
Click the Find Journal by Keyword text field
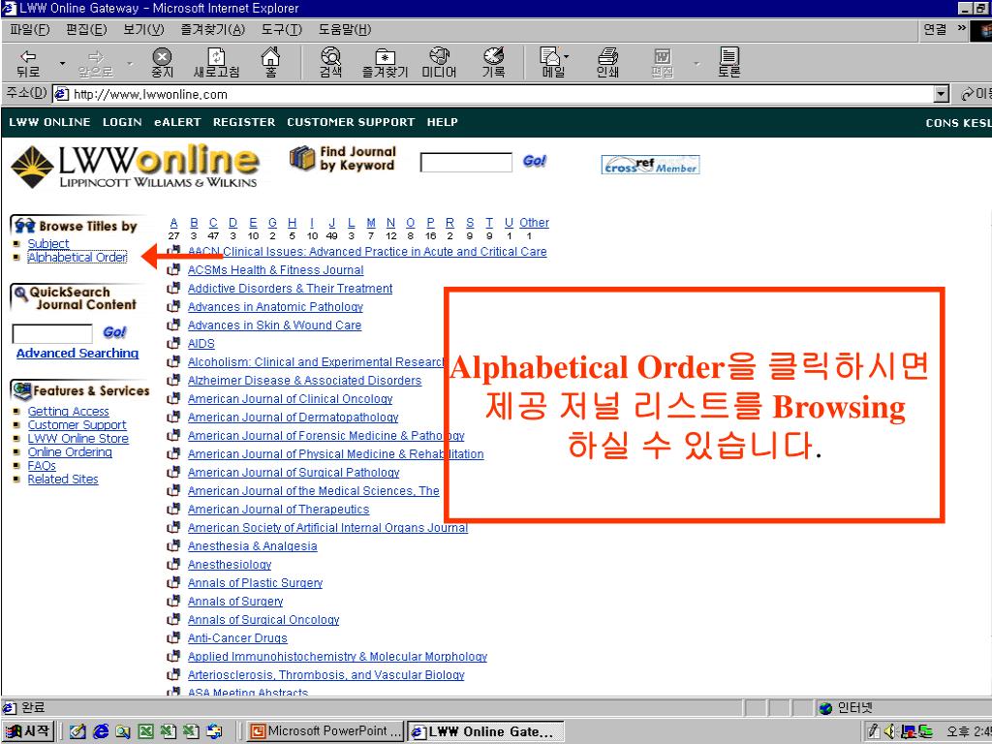pos(466,163)
